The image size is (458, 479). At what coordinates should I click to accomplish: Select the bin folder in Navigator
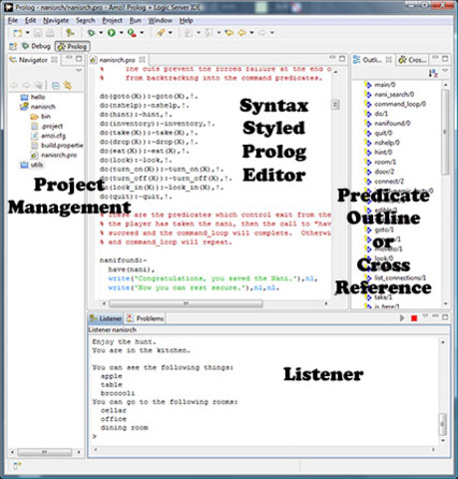[40, 117]
